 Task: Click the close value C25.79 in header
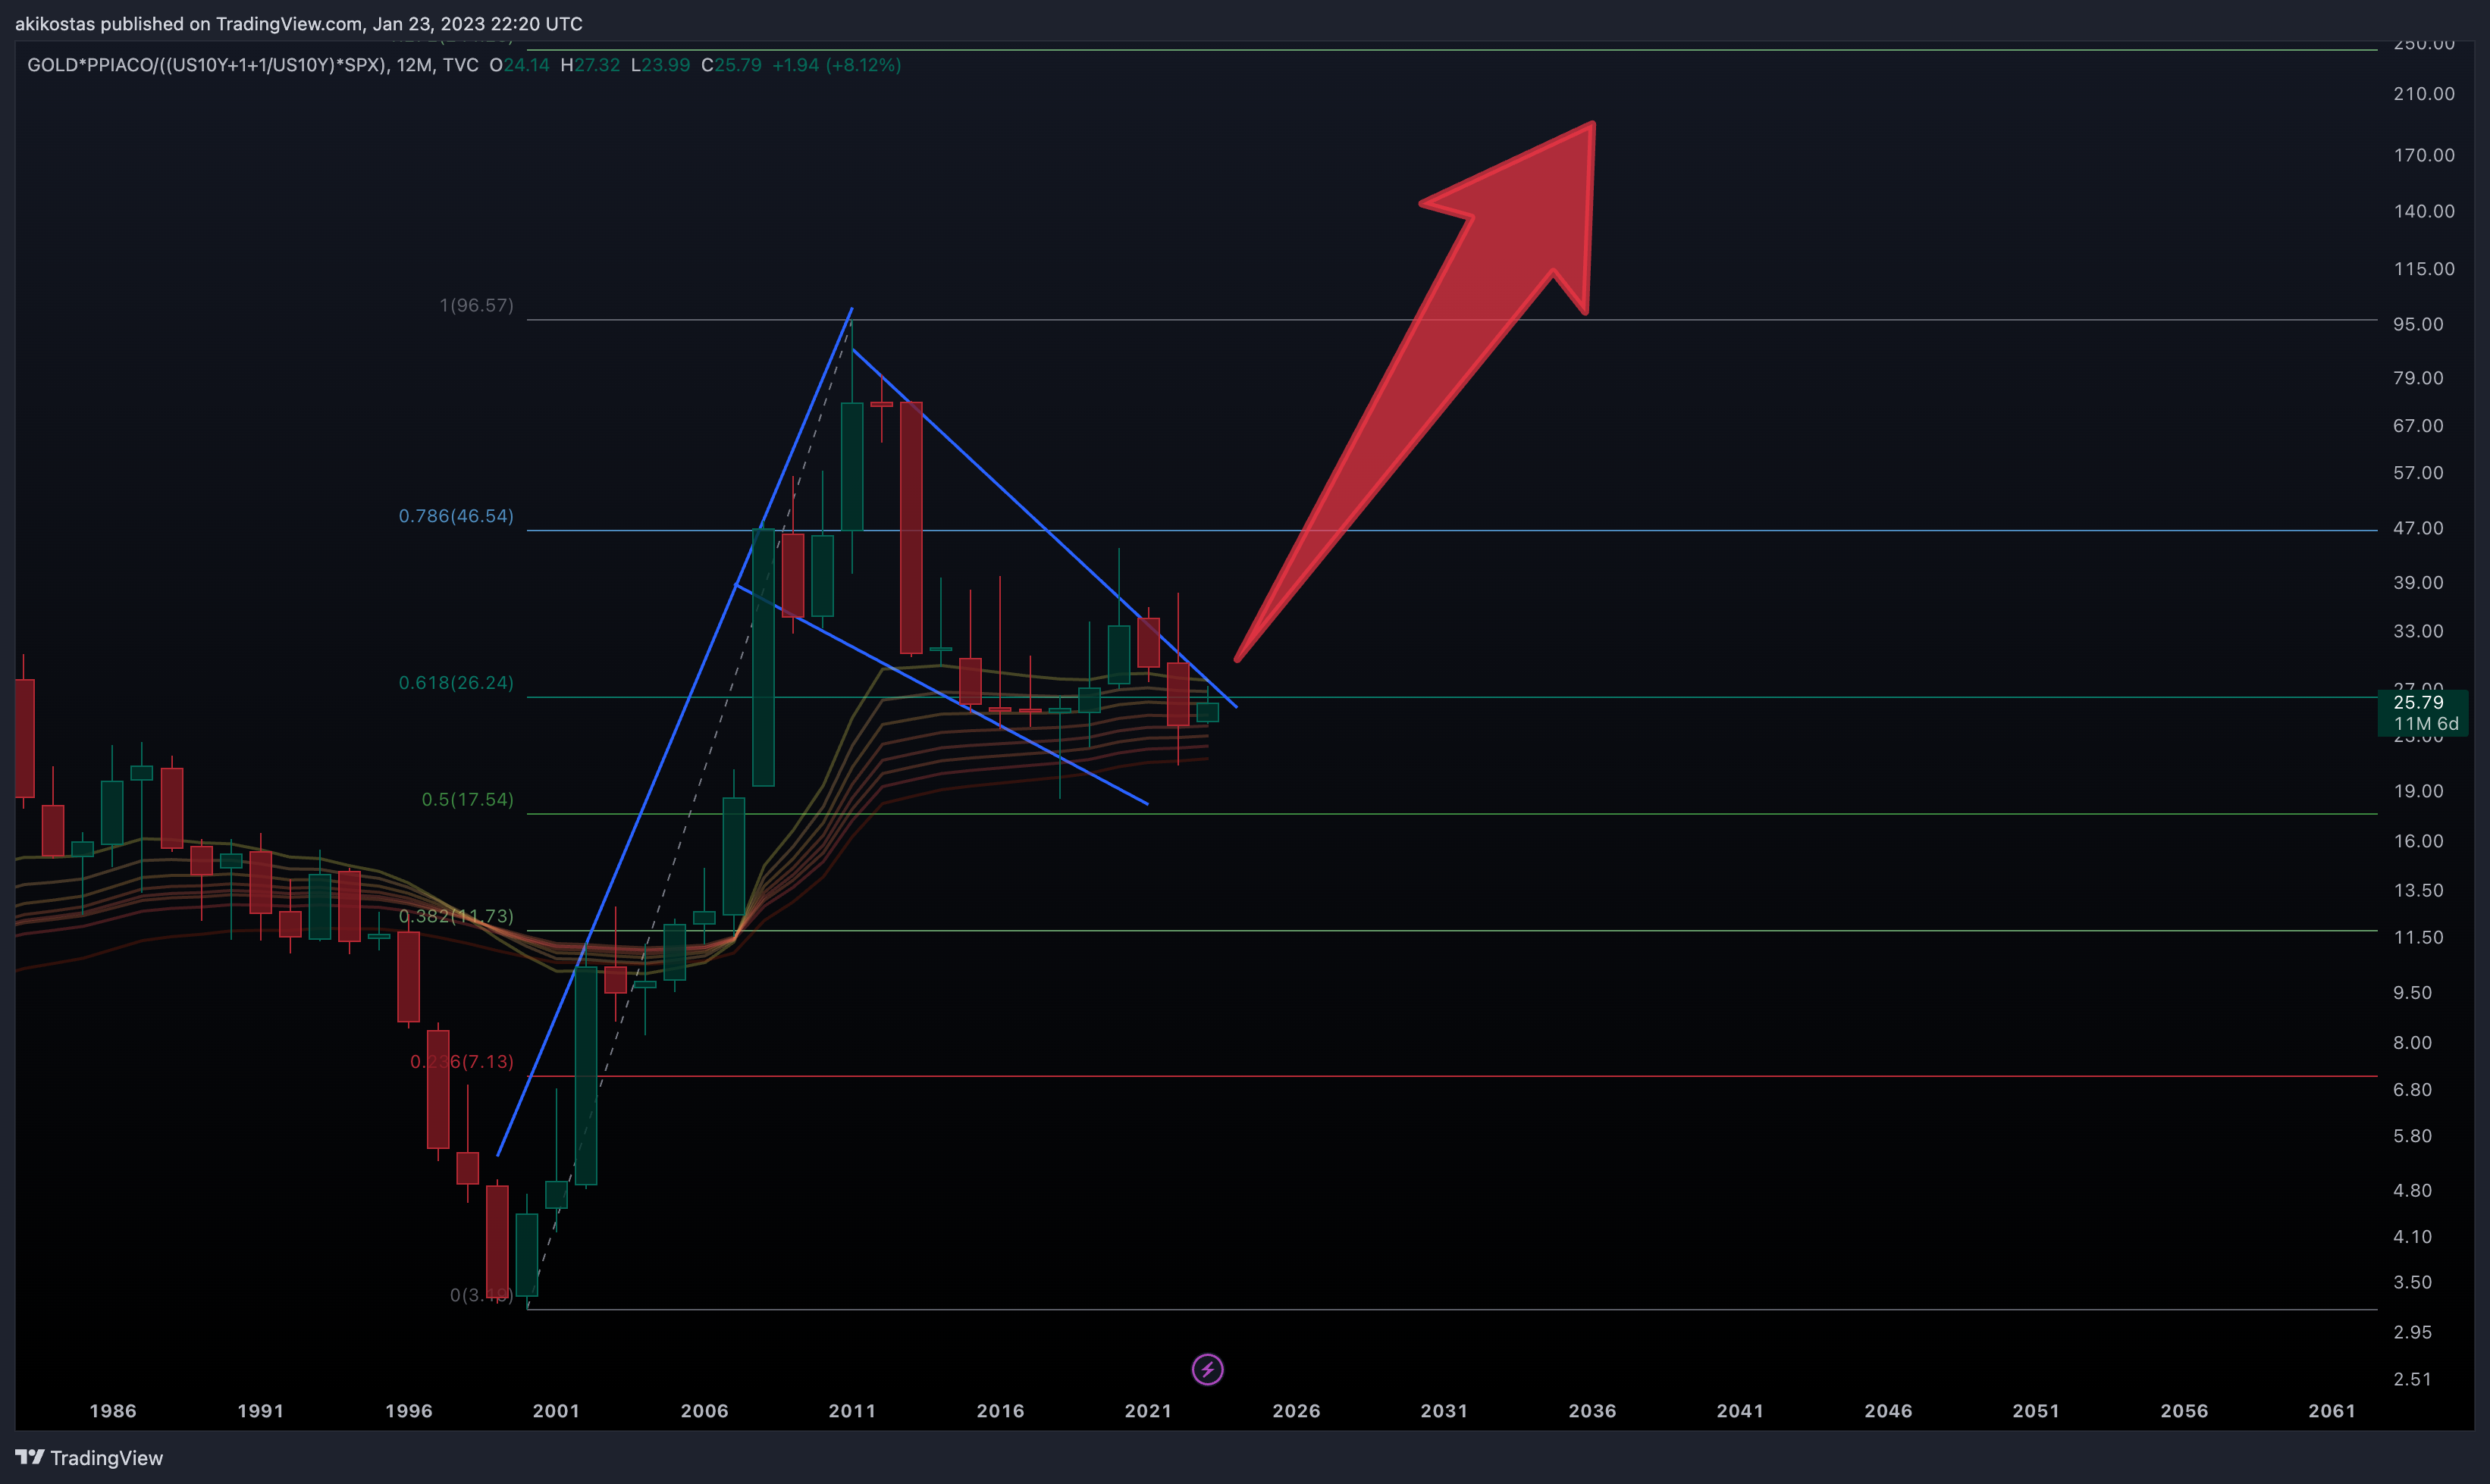(731, 65)
